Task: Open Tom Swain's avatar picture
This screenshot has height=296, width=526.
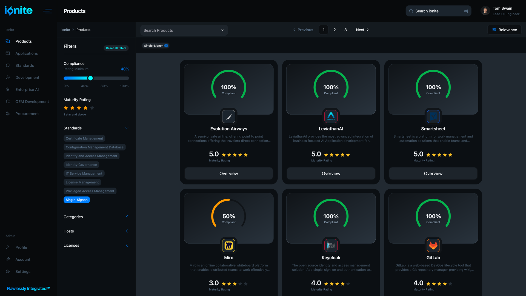Action: click(x=485, y=11)
